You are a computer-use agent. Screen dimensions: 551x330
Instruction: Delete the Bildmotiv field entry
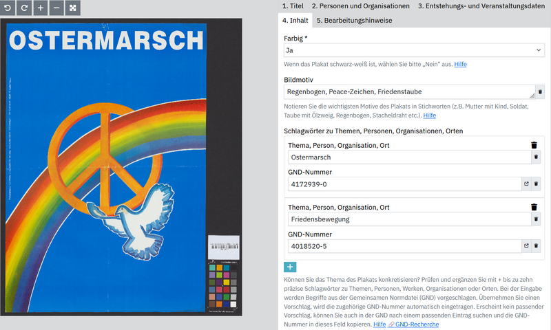point(540,92)
